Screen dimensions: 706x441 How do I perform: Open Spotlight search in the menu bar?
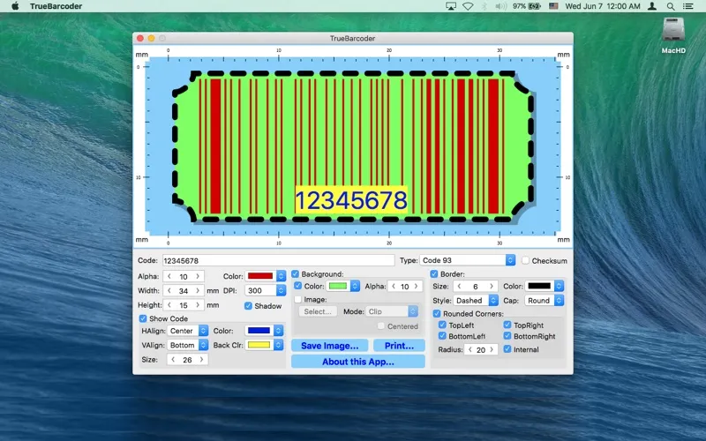click(x=672, y=6)
